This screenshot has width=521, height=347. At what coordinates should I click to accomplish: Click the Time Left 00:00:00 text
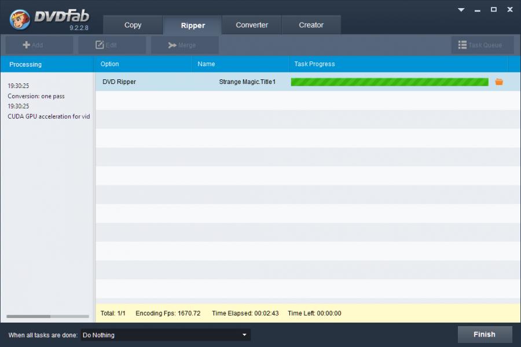[x=314, y=313]
